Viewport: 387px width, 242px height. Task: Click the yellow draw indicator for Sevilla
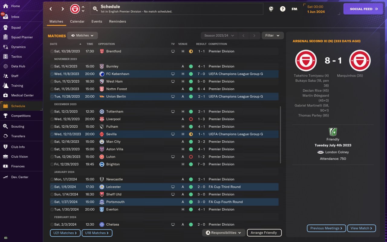(x=191, y=134)
